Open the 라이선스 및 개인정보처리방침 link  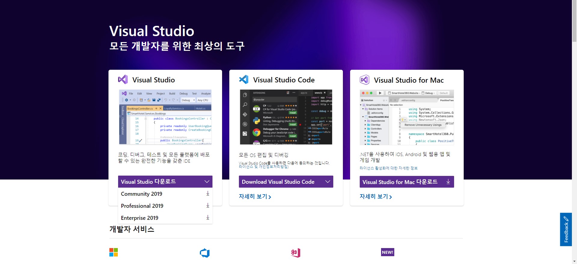click(x=264, y=167)
